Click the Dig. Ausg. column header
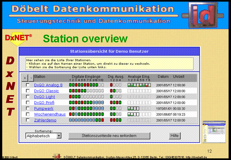Screen dimensions: 231x160 [116, 77]
